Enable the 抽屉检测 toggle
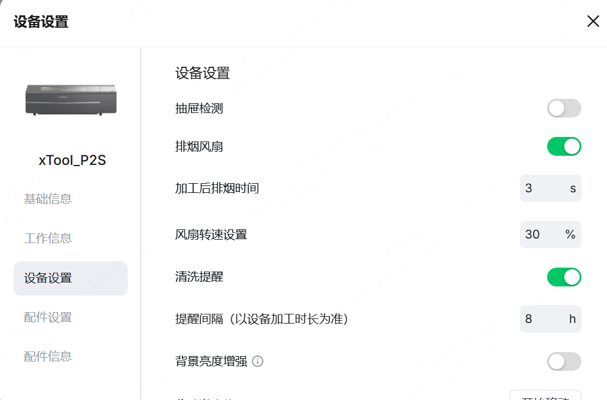607x400 pixels. coord(564,108)
